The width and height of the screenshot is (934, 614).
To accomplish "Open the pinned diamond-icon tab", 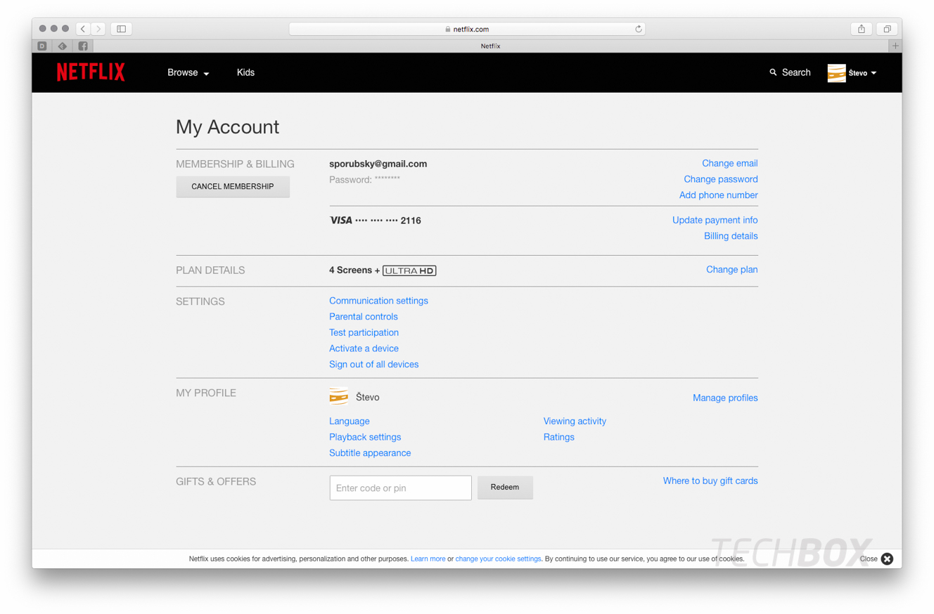I will pos(63,46).
